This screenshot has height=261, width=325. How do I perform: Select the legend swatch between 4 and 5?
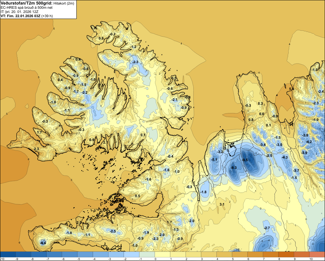tap(225, 254)
